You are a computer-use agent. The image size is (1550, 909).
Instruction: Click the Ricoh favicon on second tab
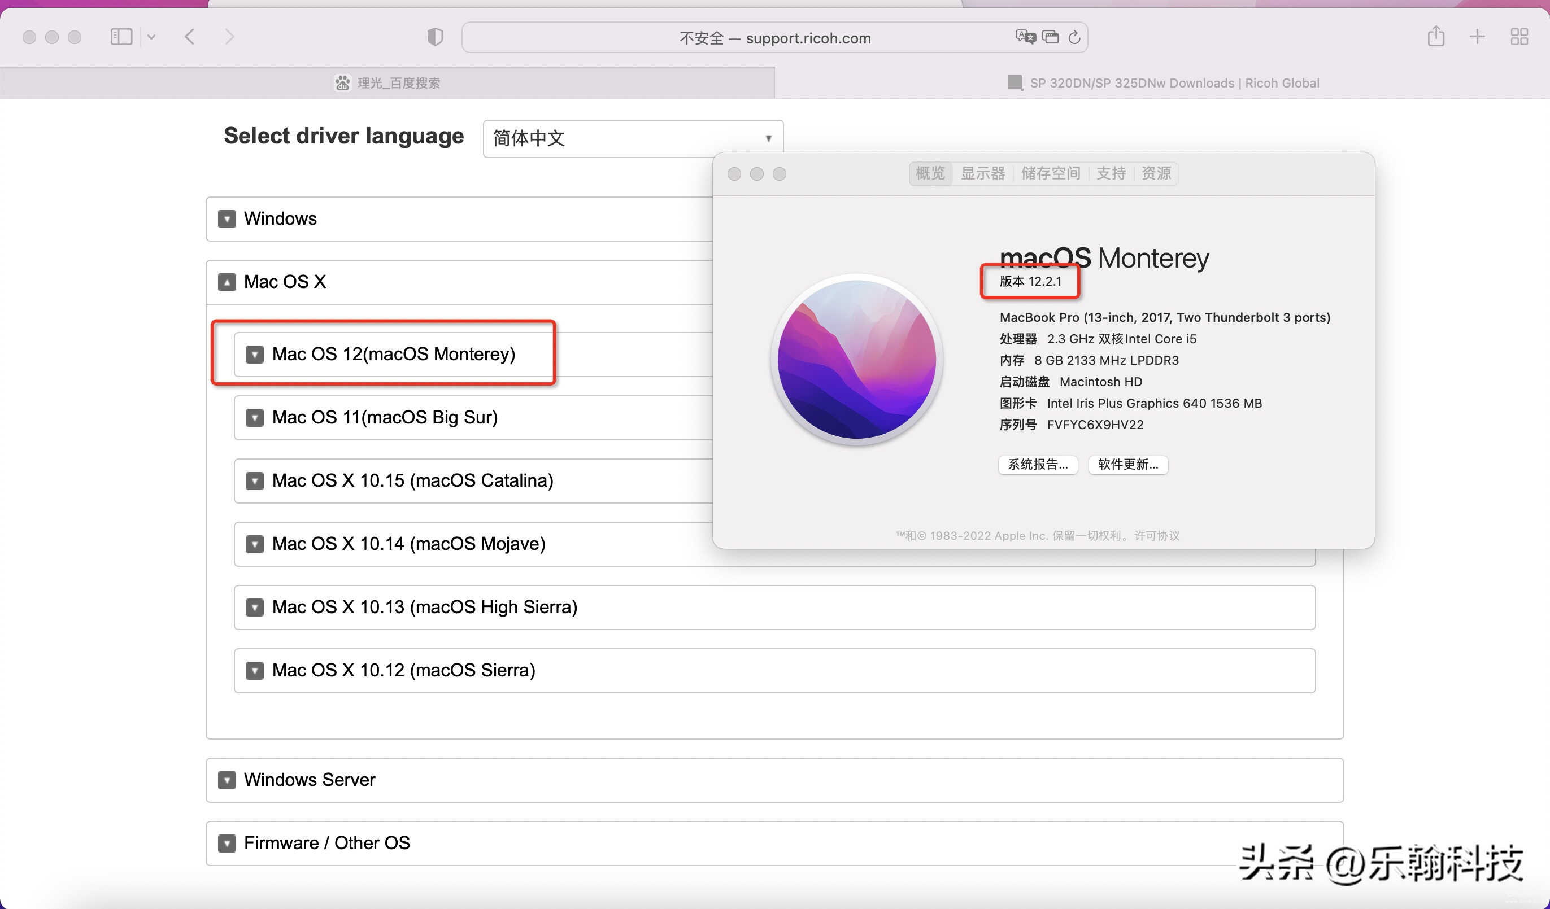click(x=1015, y=83)
